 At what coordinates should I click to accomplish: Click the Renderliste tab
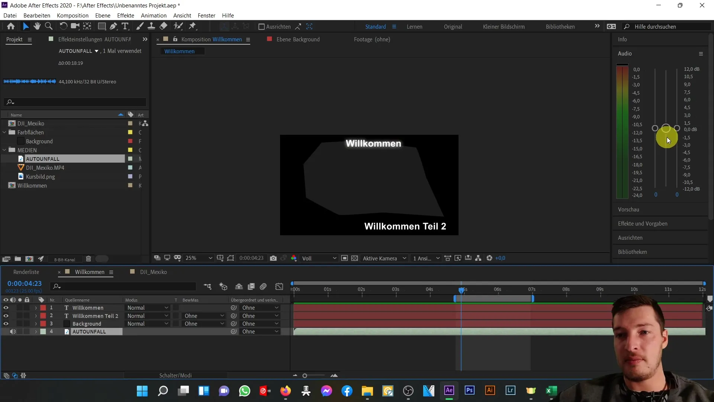pyautogui.click(x=26, y=272)
